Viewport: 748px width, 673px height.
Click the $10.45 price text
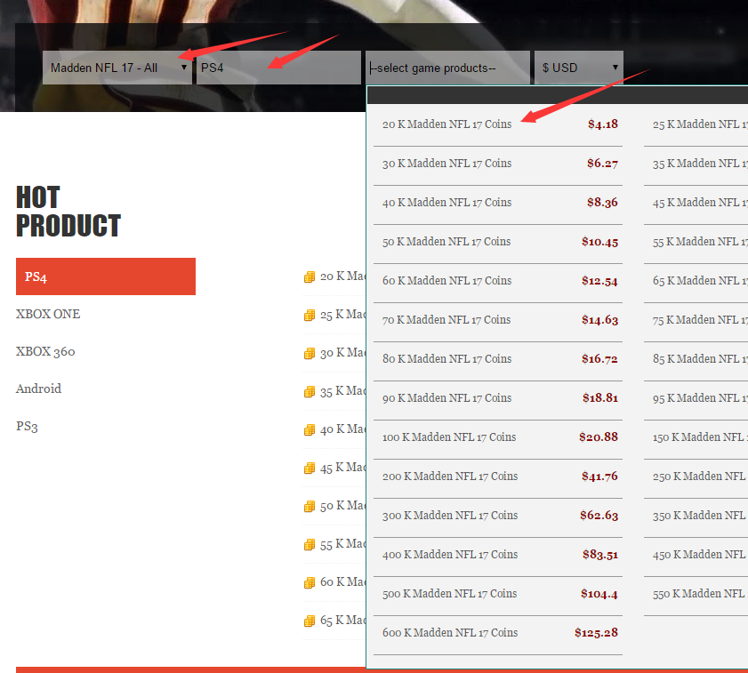(x=599, y=242)
